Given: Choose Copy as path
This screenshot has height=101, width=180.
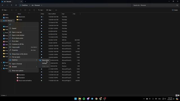Looking at the screenshot, I should (x=23, y=47).
